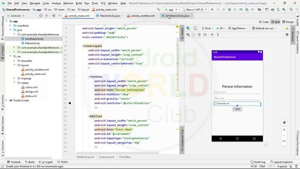Toggle the Resource Manager tool window
Screen dimensions: 300x169
click(x=2, y=28)
